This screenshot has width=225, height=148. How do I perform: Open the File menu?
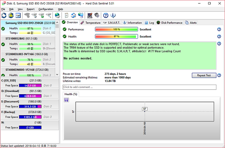3,9
